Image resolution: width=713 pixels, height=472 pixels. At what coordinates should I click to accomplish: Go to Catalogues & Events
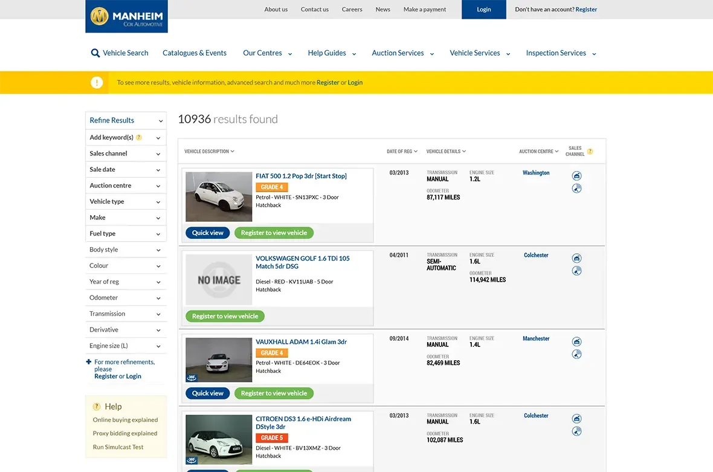point(195,53)
